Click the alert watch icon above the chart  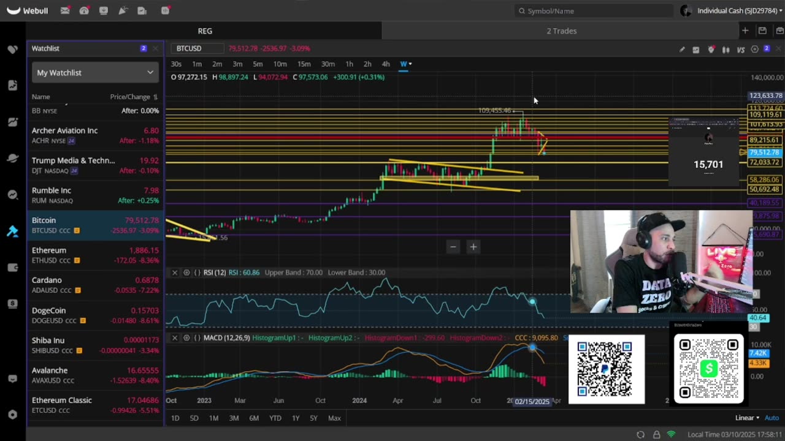[711, 50]
